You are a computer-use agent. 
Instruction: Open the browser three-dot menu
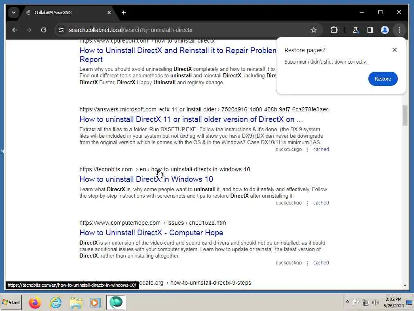coord(399,30)
